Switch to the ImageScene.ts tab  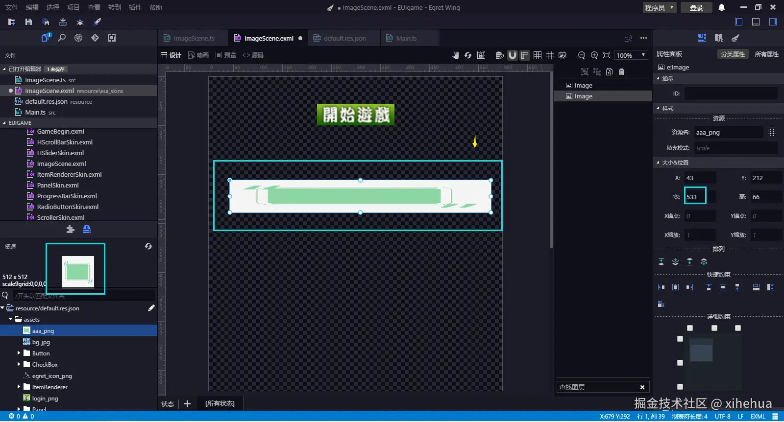[194, 38]
